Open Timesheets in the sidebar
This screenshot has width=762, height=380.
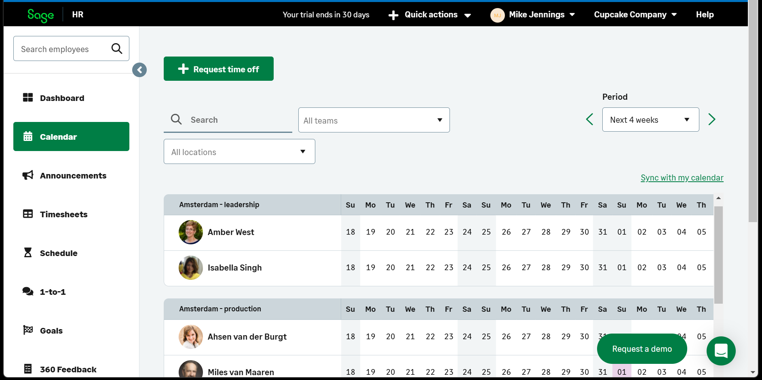(x=63, y=214)
